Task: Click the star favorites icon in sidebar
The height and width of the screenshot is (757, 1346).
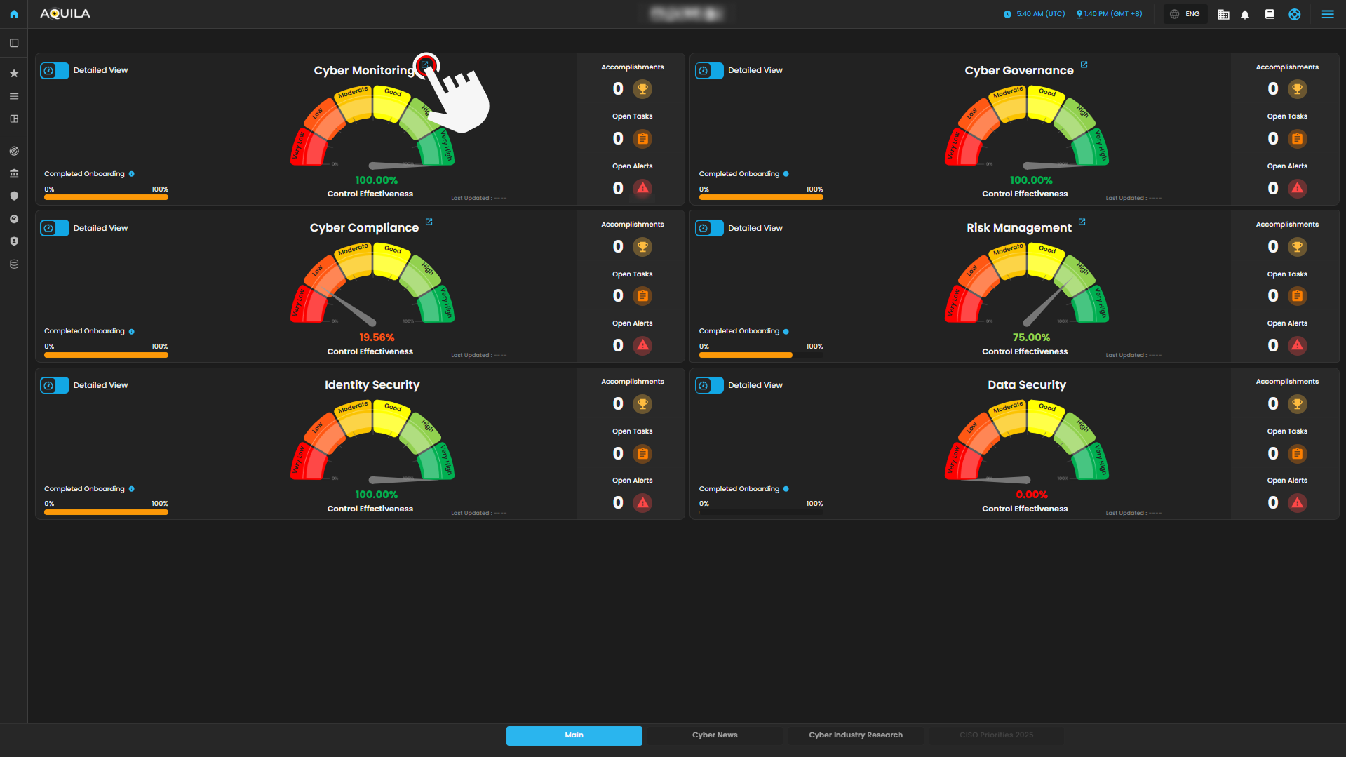Action: pyautogui.click(x=14, y=74)
